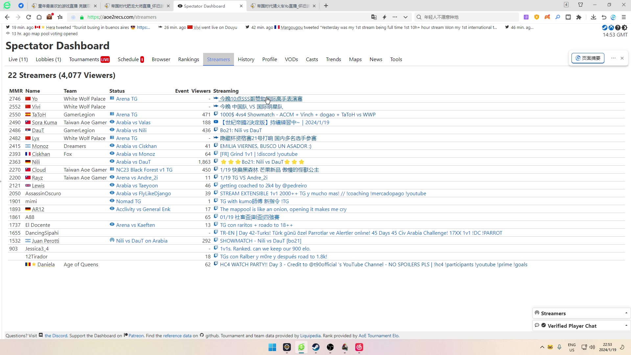Open the extensions puzzle piece icon
Image resolution: width=631 pixels, height=355 pixels.
pos(579,17)
